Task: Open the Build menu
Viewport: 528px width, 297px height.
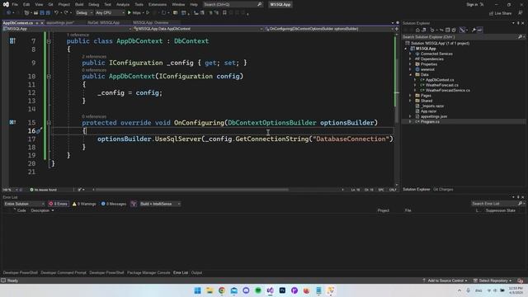Action: (79, 4)
